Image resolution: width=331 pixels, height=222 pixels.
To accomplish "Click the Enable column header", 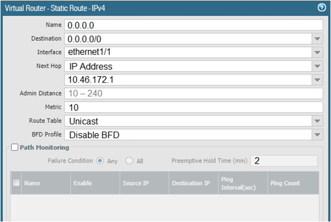I will click(95, 183).
